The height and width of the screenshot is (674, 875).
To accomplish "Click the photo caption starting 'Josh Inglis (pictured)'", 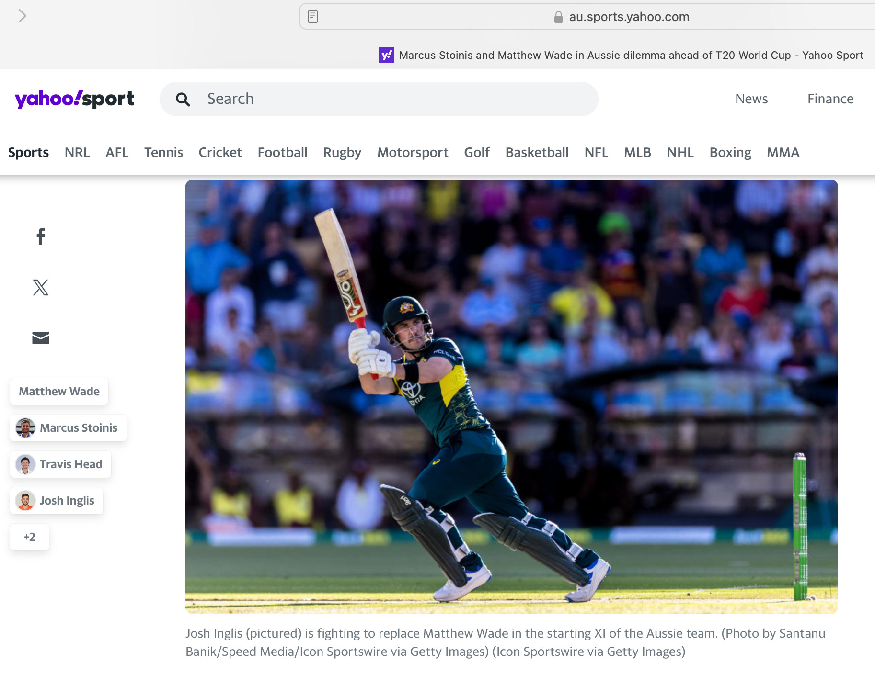I will click(x=506, y=642).
